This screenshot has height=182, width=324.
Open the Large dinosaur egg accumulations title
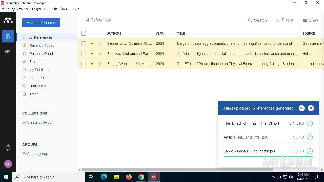point(237,43)
